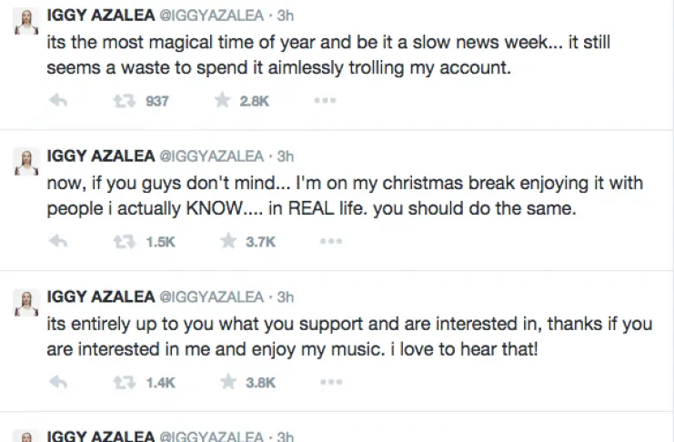
Task: Open the 3h timestamp of first tweet
Action: 286,15
